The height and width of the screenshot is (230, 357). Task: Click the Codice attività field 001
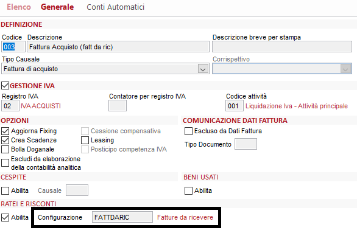tap(235, 106)
